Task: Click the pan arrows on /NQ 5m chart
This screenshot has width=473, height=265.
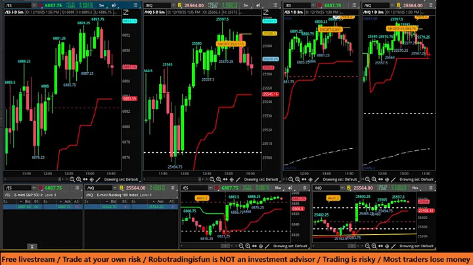Action: (225, 179)
